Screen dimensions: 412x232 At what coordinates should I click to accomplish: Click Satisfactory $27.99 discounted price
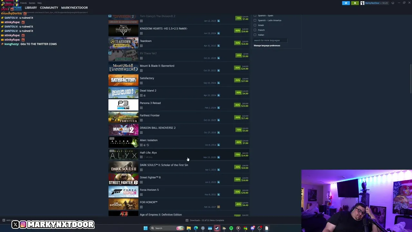[245, 81]
